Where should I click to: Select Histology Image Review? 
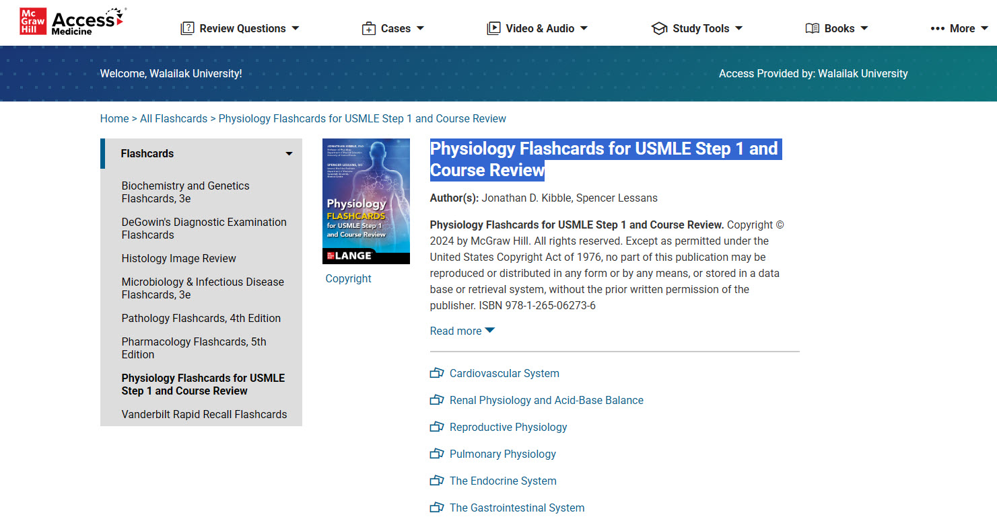[x=179, y=258]
